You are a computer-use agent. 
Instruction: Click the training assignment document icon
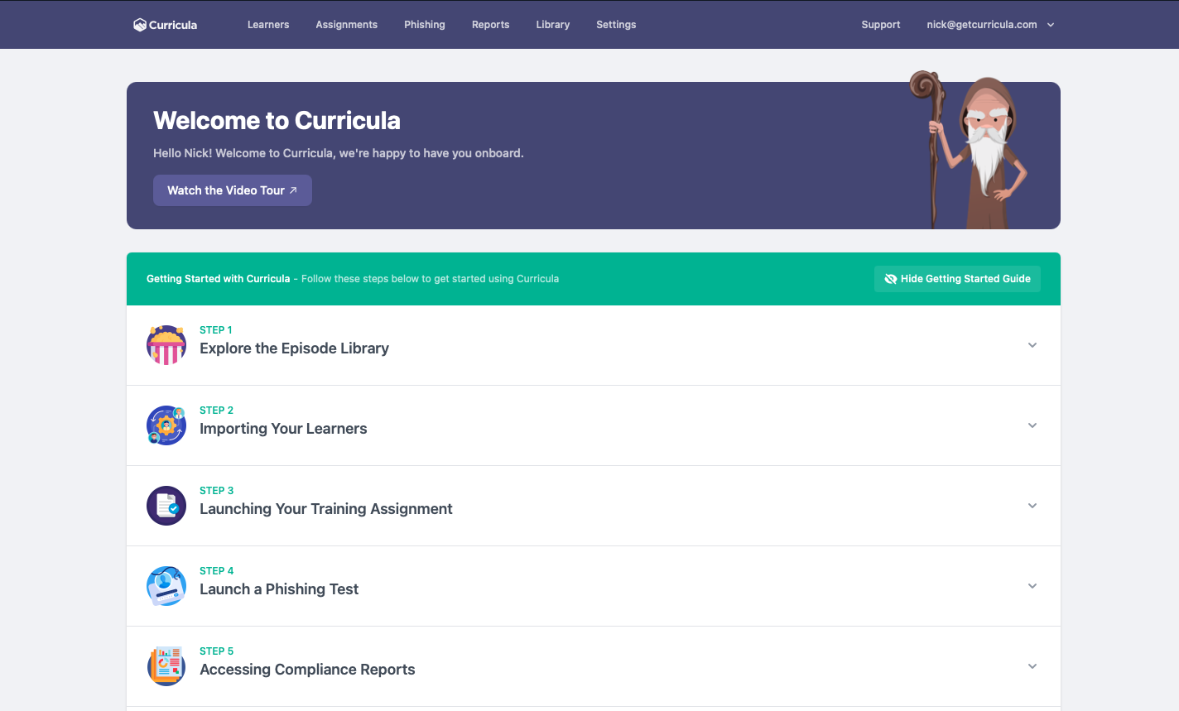[166, 505]
